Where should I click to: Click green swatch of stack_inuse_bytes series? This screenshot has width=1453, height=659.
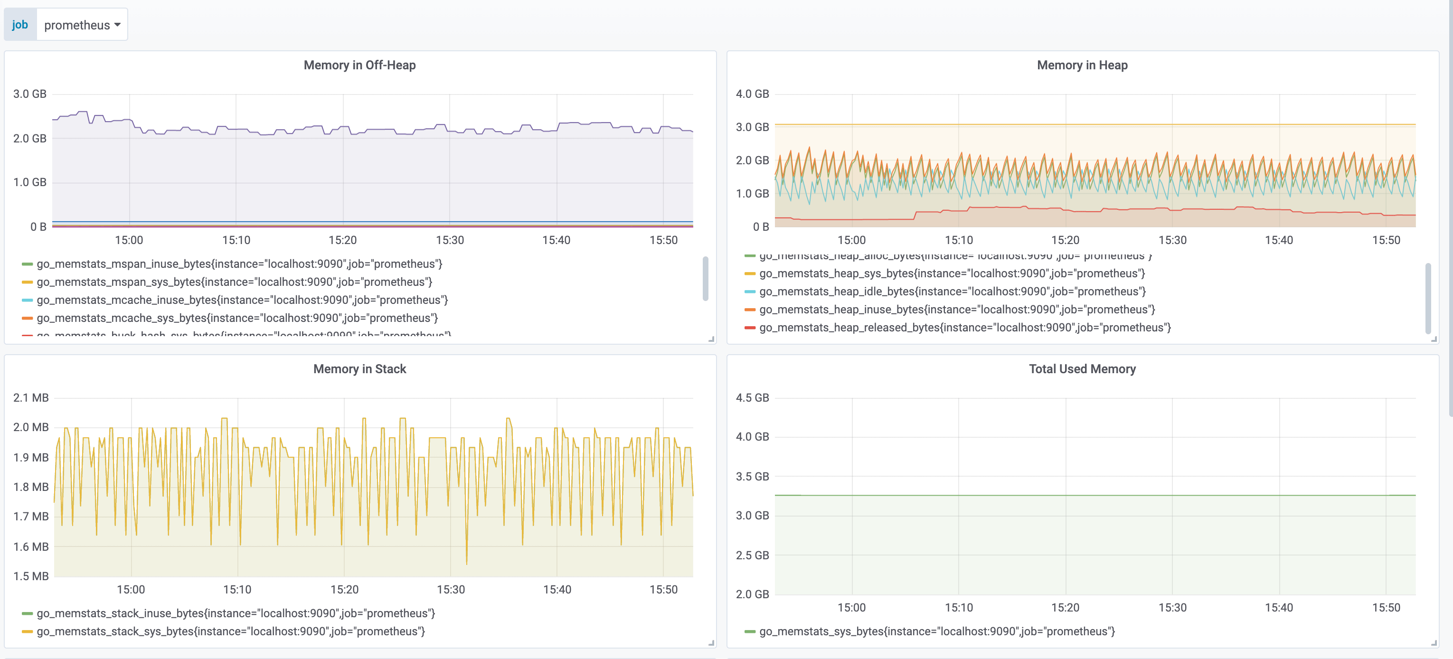pyautogui.click(x=27, y=613)
